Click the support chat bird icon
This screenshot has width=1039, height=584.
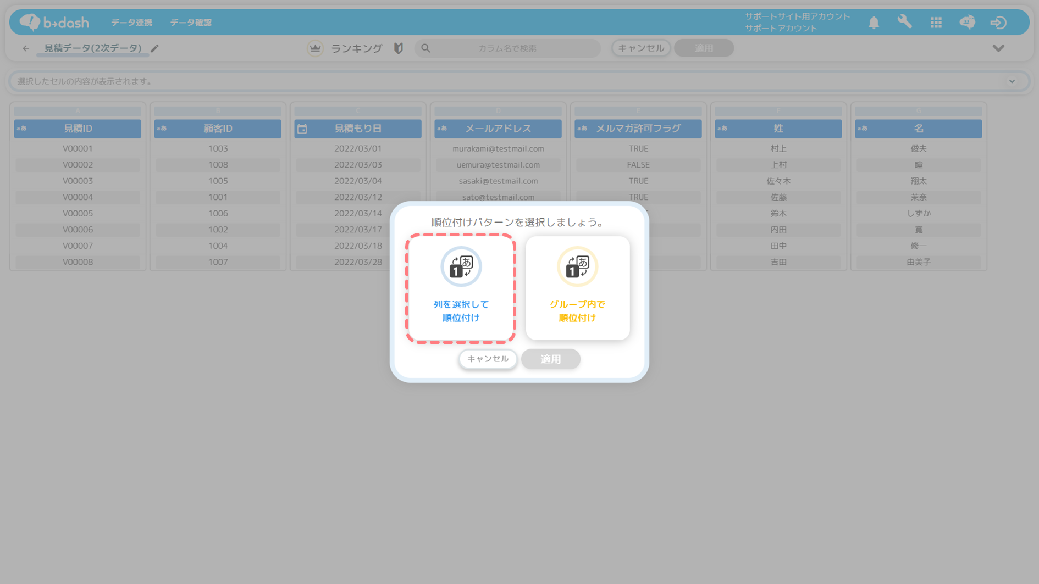(967, 22)
